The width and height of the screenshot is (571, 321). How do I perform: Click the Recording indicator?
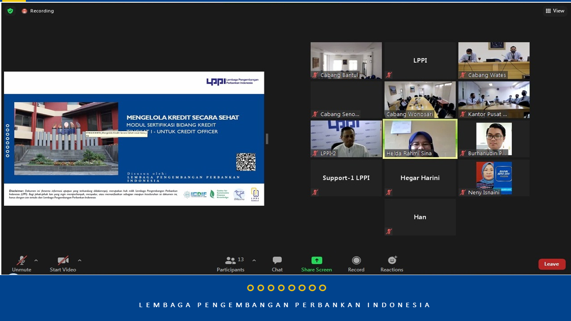(38, 11)
